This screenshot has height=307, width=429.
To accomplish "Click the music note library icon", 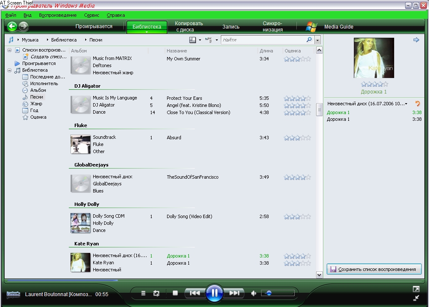I will click(x=10, y=40).
